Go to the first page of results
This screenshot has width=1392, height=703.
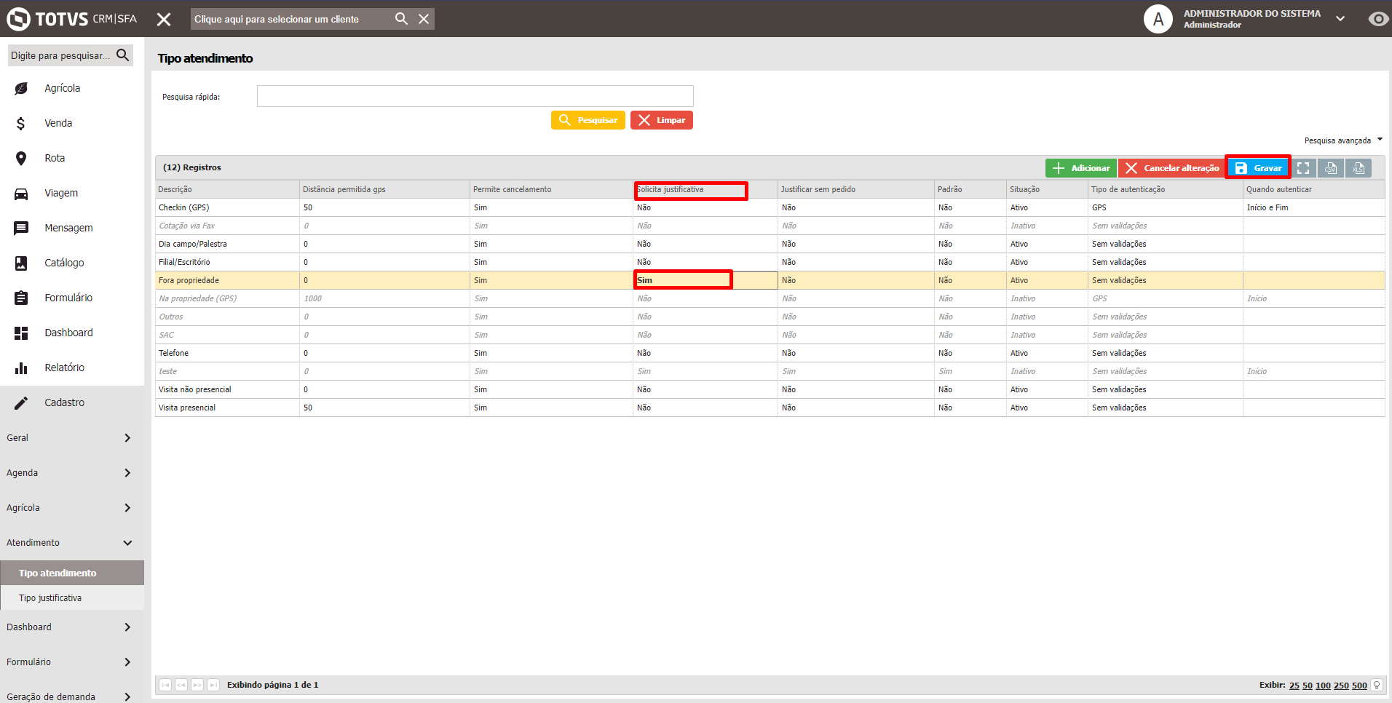point(165,685)
